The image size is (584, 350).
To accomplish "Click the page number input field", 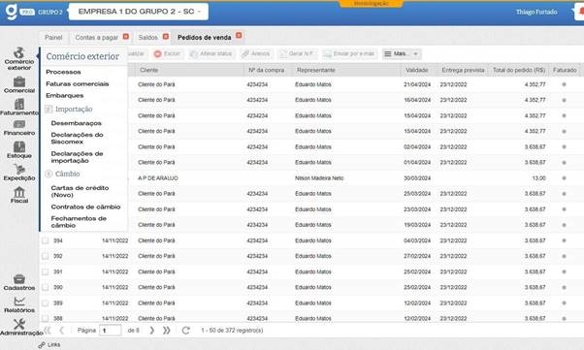I will tap(110, 331).
